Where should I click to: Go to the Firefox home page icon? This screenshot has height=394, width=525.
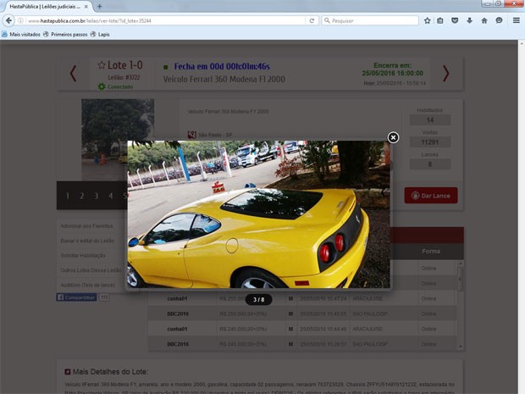[484, 20]
